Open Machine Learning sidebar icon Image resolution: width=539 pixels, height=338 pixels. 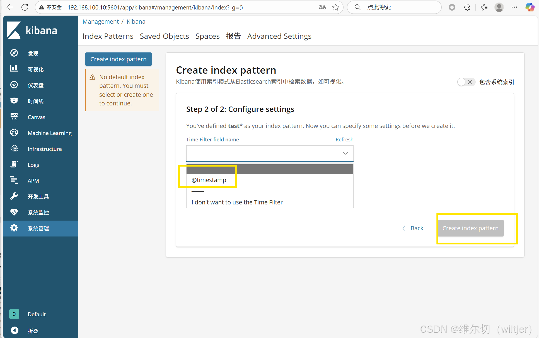coord(14,132)
